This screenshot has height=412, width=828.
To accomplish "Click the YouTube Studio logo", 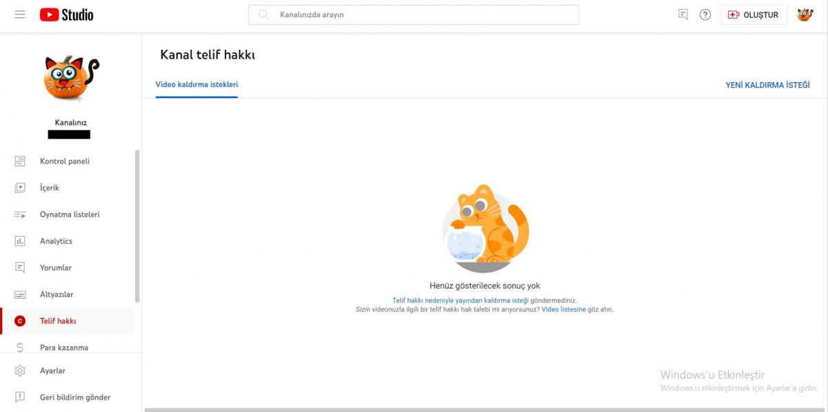I will point(66,14).
